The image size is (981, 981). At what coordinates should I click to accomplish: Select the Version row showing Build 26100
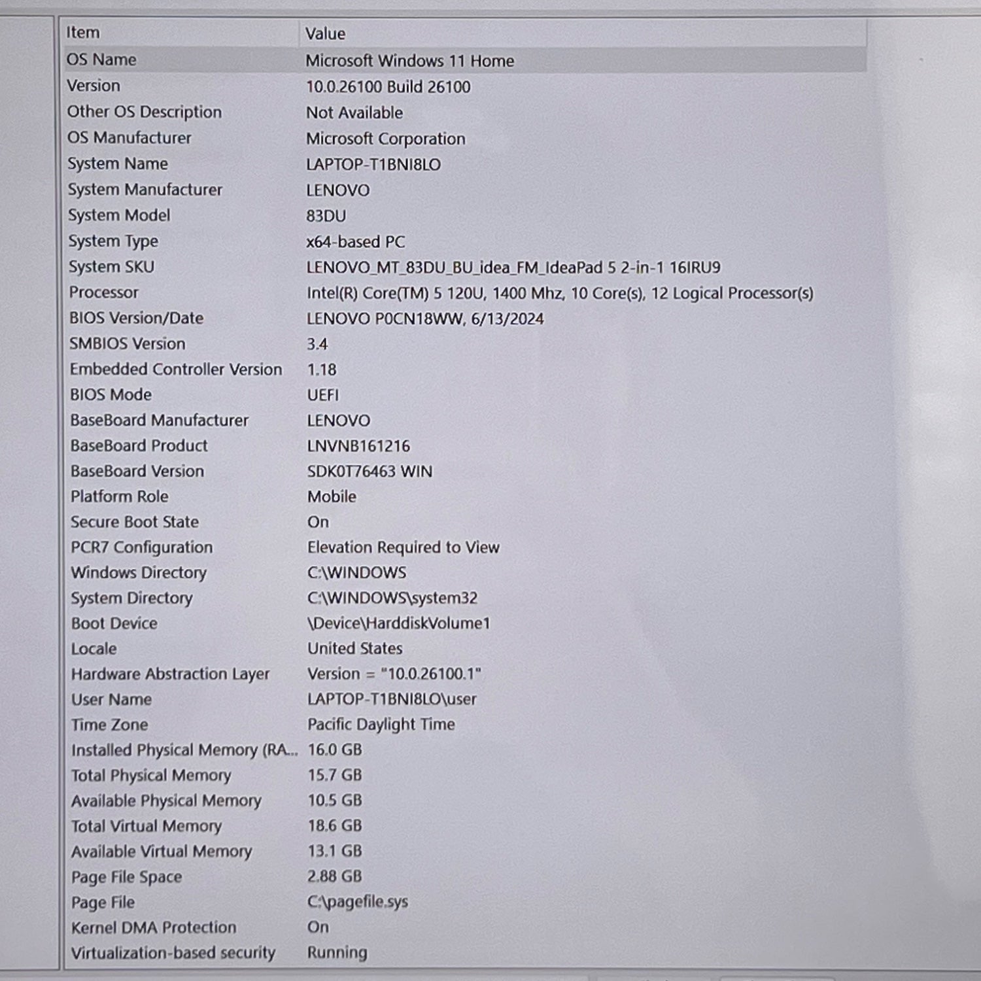coord(94,86)
